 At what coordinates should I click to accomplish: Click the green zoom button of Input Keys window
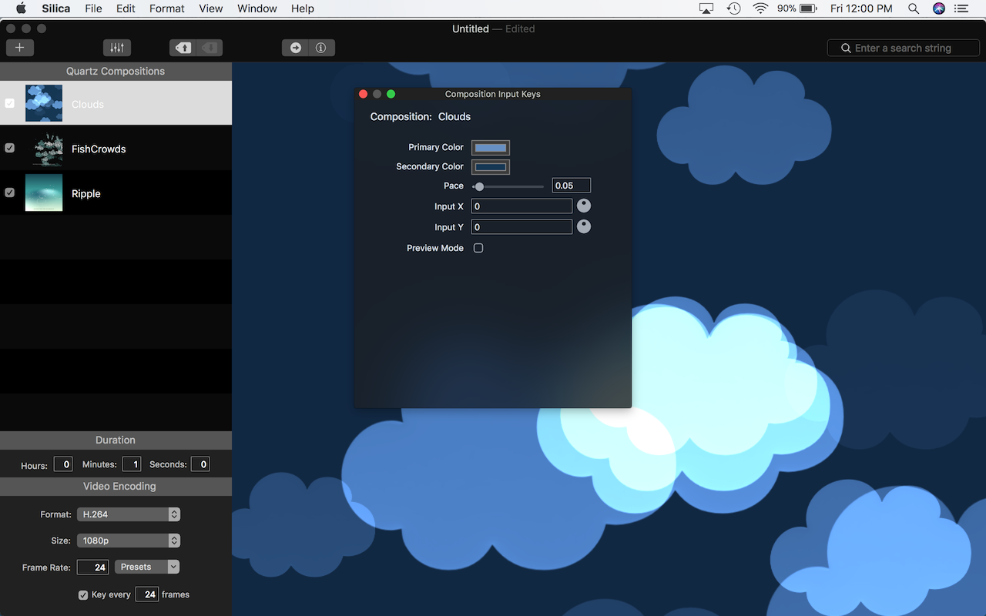[391, 94]
